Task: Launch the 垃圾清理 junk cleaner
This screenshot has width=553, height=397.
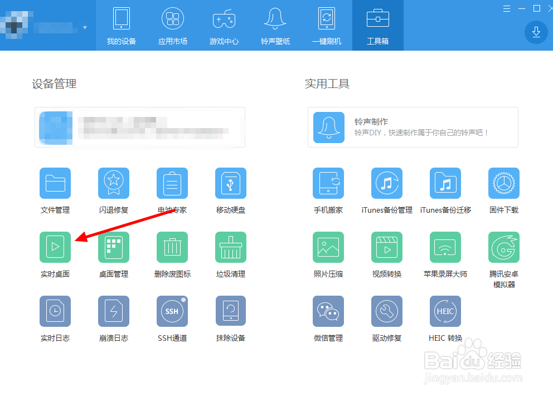Action: 231,247
